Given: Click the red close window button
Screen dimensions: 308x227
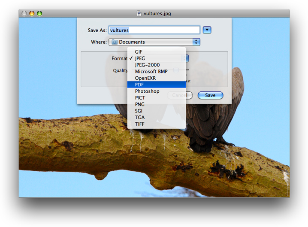Looking at the screenshot, I should pyautogui.click(x=24, y=13).
